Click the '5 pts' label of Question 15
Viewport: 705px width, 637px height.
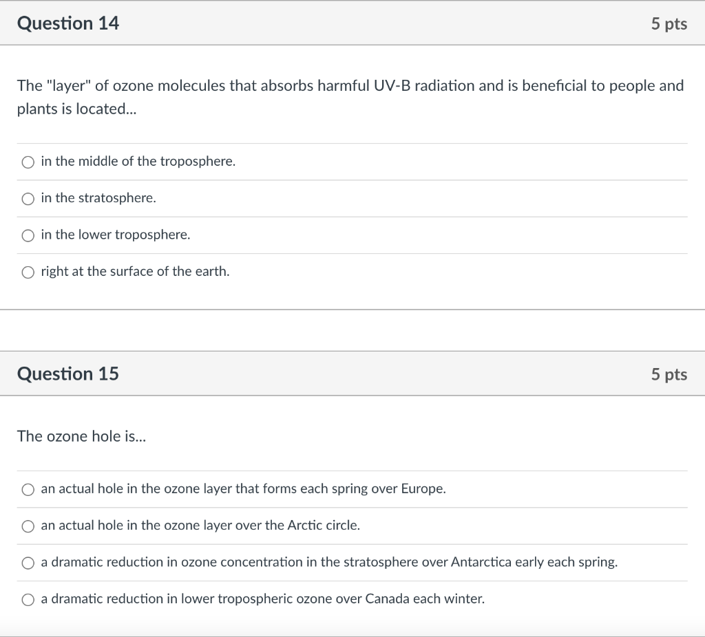pyautogui.click(x=669, y=374)
